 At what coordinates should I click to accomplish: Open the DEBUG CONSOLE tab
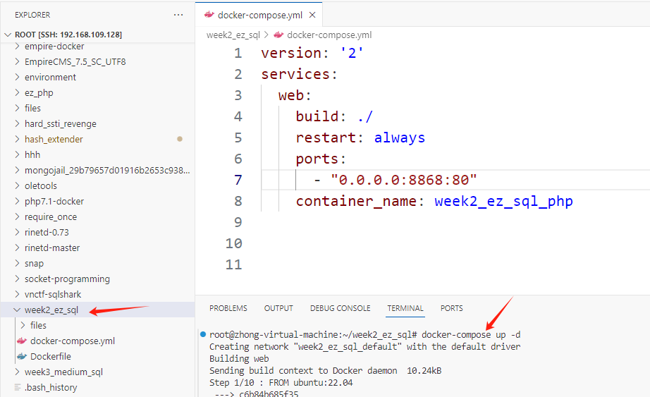pos(340,308)
